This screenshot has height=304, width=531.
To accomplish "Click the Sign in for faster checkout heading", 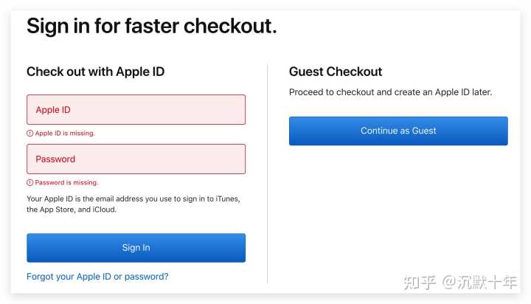I will 152,26.
